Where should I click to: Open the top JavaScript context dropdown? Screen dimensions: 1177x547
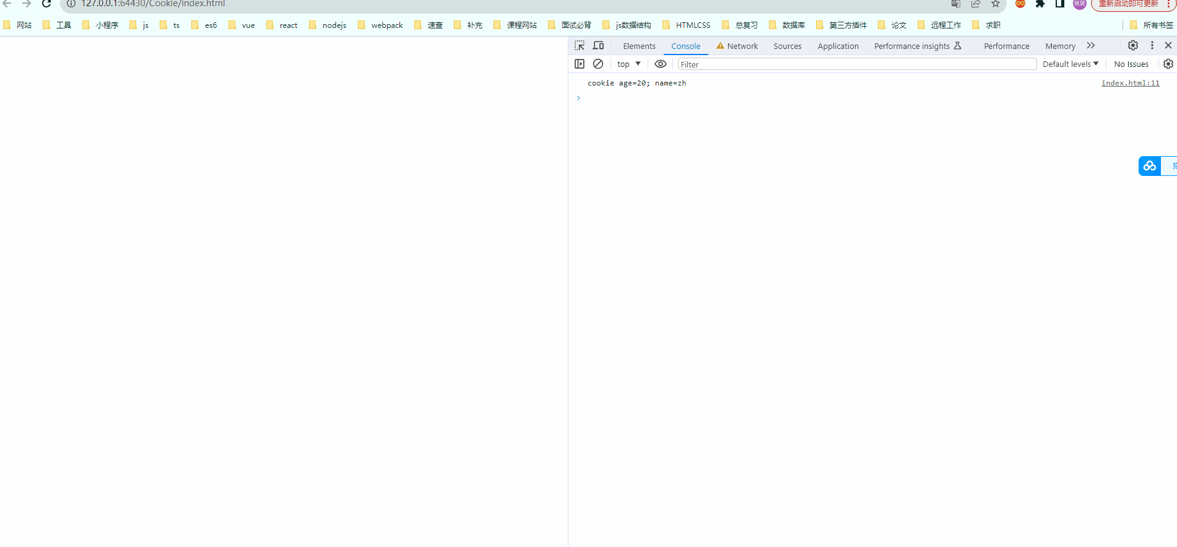click(629, 64)
